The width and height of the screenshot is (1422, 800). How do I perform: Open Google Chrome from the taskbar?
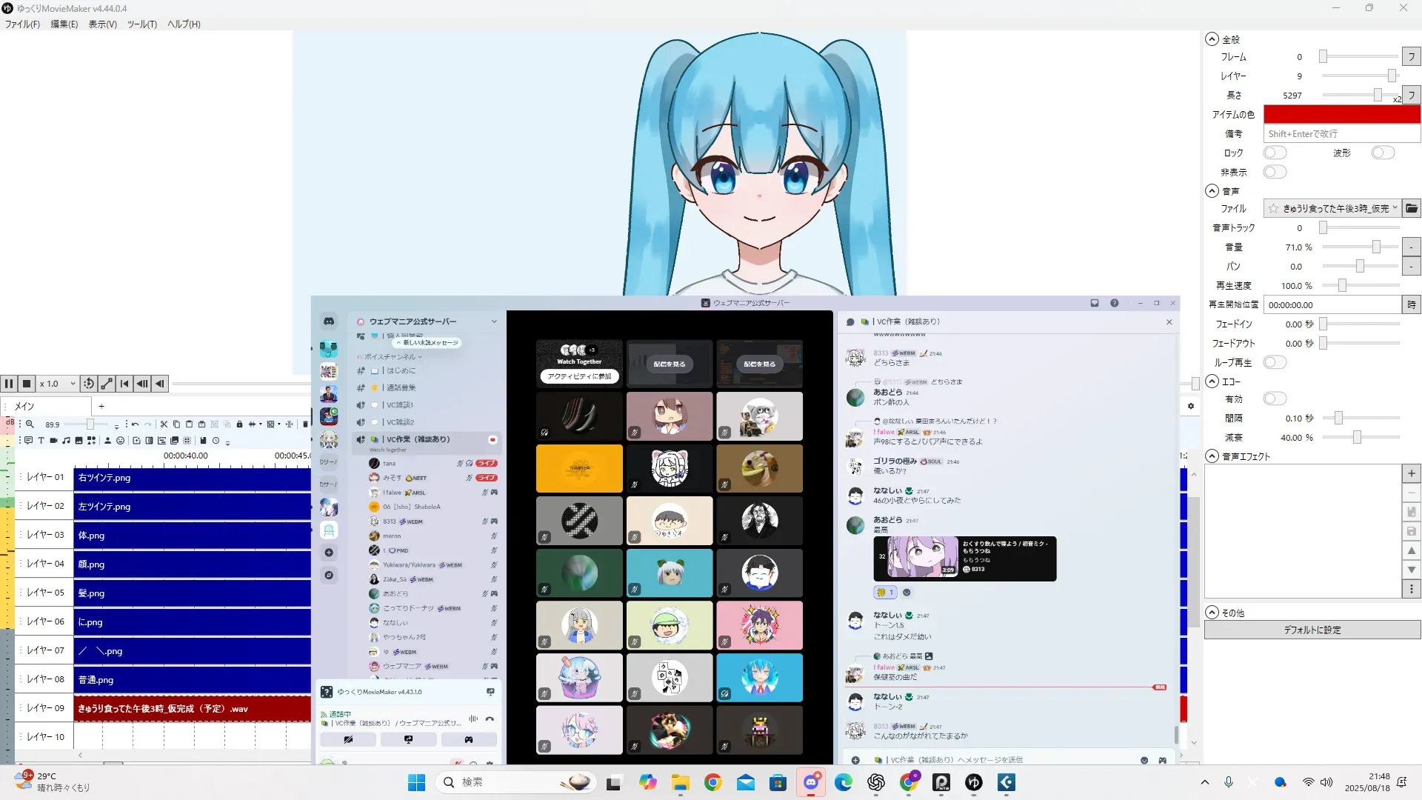click(712, 782)
